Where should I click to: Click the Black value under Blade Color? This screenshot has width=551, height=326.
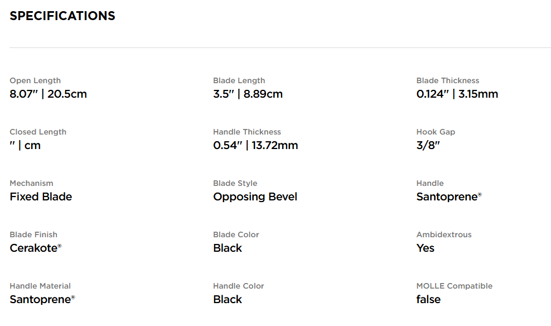click(228, 248)
